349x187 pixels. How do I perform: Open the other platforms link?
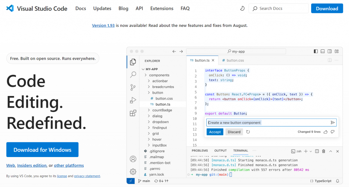point(69,166)
